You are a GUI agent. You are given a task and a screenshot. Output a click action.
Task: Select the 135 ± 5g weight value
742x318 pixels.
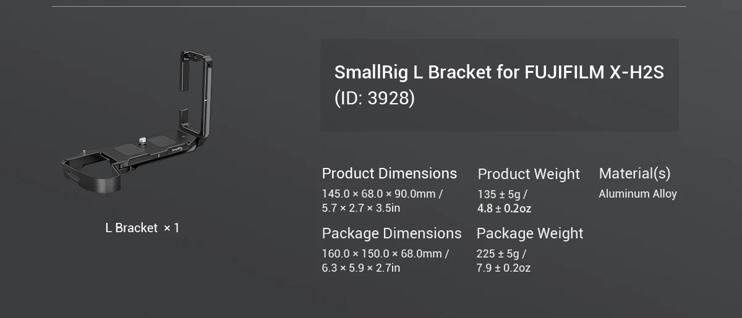tap(501, 195)
